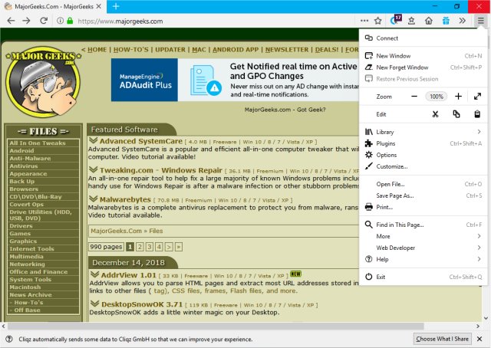
Task: Open Advanced SystemCare software link
Action: pyautogui.click(x=141, y=141)
